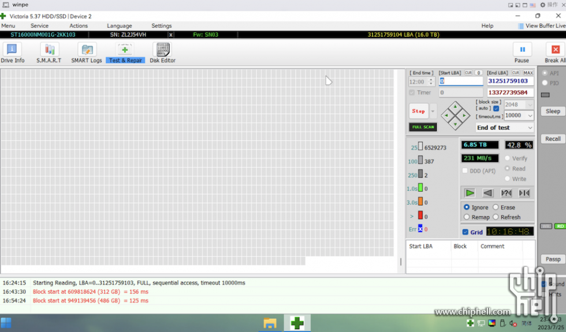This screenshot has width=566, height=332.
Task: Select the Verify radio option
Action: (x=507, y=158)
